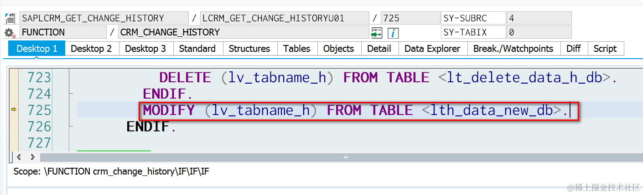643x195 pixels.
Task: Click line number 724 in gutter
Action: click(39, 94)
